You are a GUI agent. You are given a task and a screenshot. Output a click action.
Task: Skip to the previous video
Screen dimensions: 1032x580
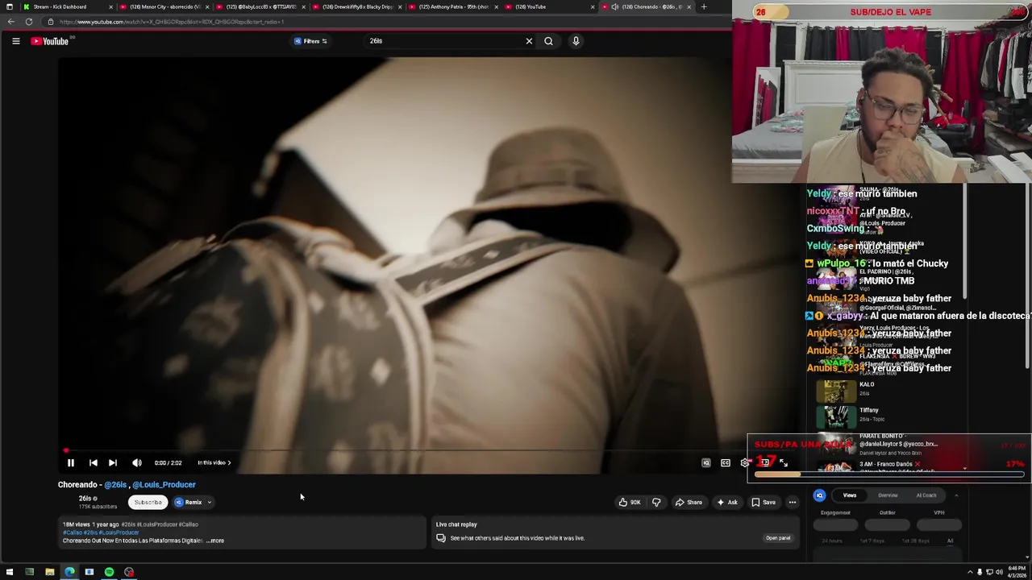click(x=93, y=462)
